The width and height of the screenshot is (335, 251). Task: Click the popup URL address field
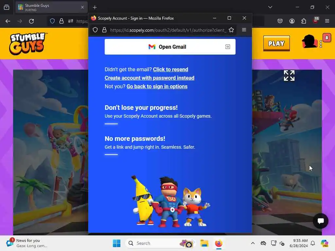click(x=168, y=30)
